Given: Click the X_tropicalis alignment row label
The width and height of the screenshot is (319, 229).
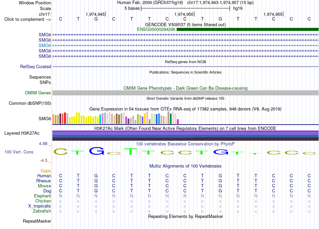Looking at the screenshot, I should [40, 206].
